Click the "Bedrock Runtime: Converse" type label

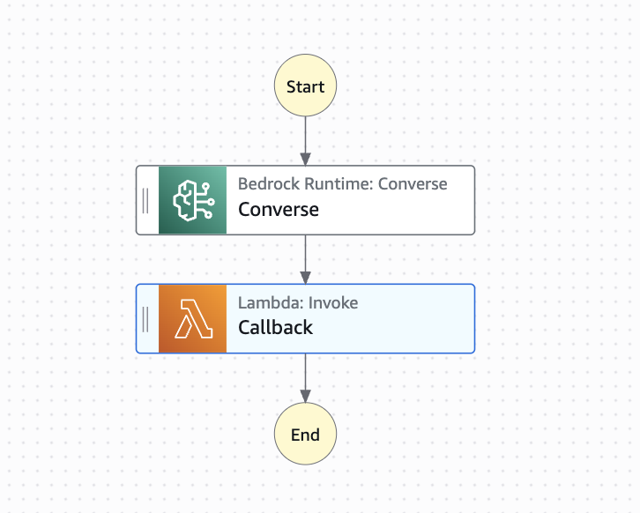[x=342, y=184]
